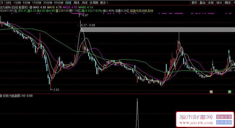
Task: Click the 叠加 overlay button
Action: click(203, 3)
